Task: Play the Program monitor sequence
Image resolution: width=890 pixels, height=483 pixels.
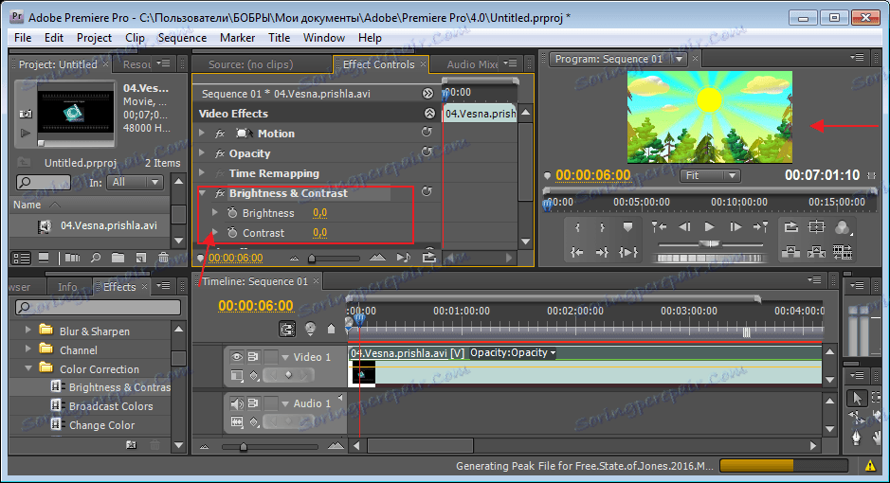Action: point(709,226)
